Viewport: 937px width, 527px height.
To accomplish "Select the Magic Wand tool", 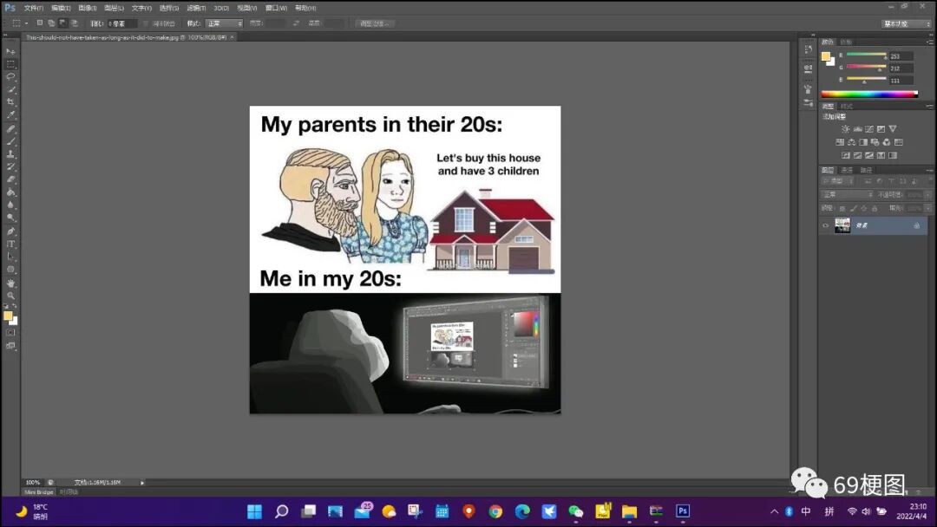I will click(10, 89).
